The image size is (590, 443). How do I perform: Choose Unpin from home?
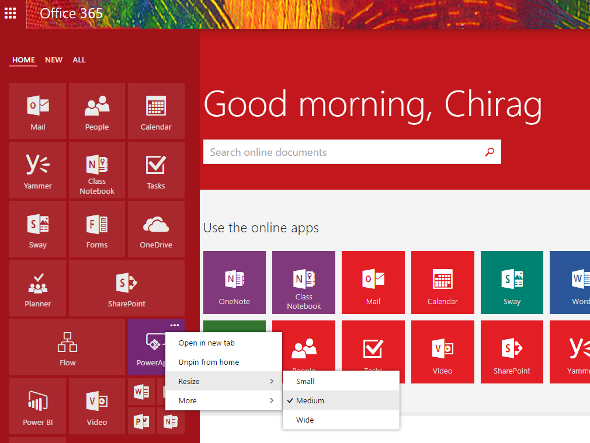[x=209, y=362]
